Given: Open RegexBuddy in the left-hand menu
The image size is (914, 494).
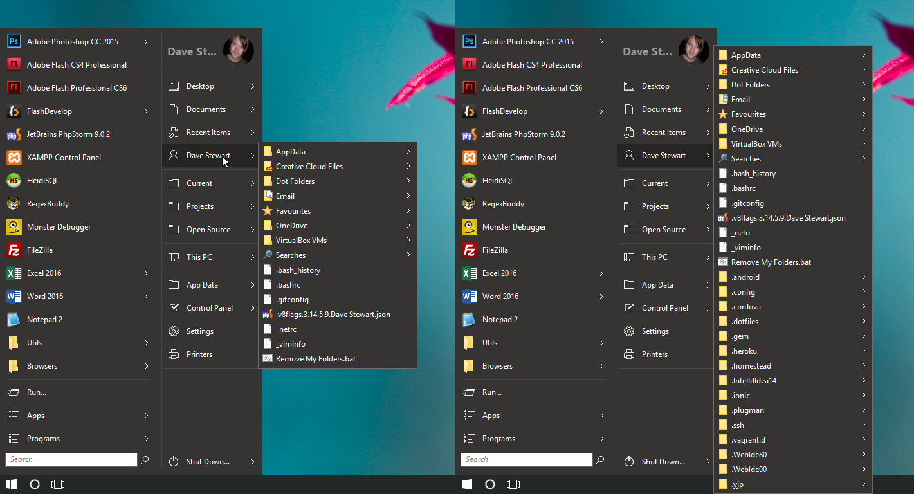Looking at the screenshot, I should [48, 204].
